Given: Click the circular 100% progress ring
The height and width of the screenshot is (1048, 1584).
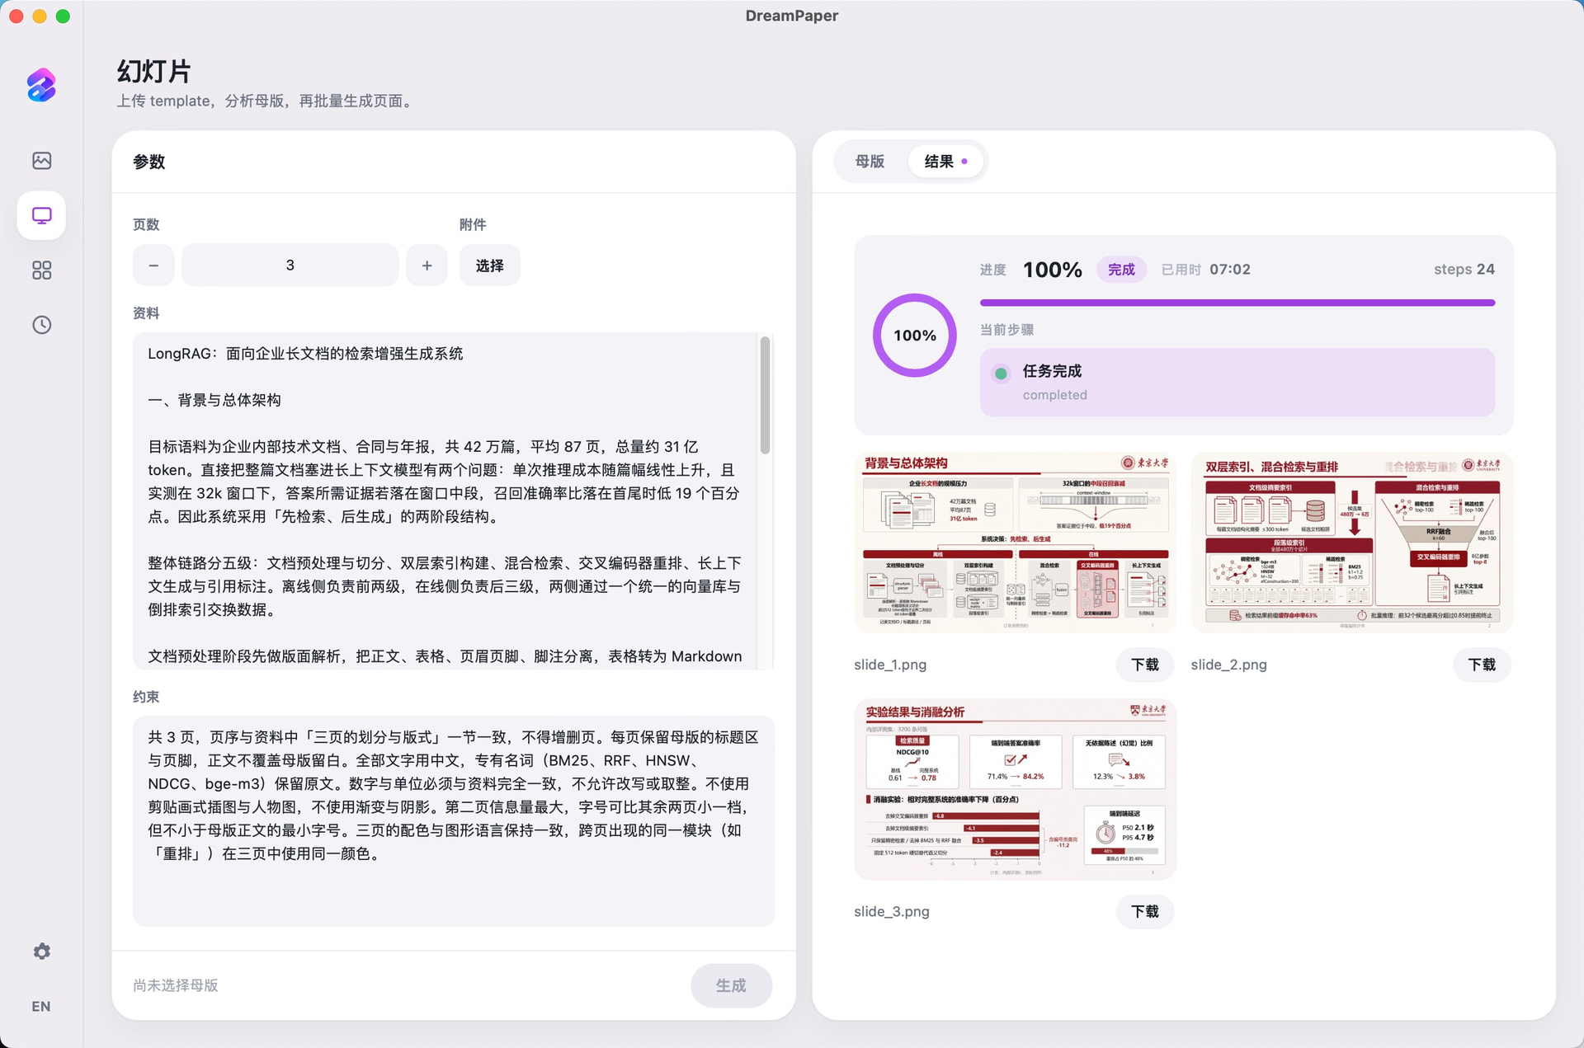Looking at the screenshot, I should click(x=914, y=336).
